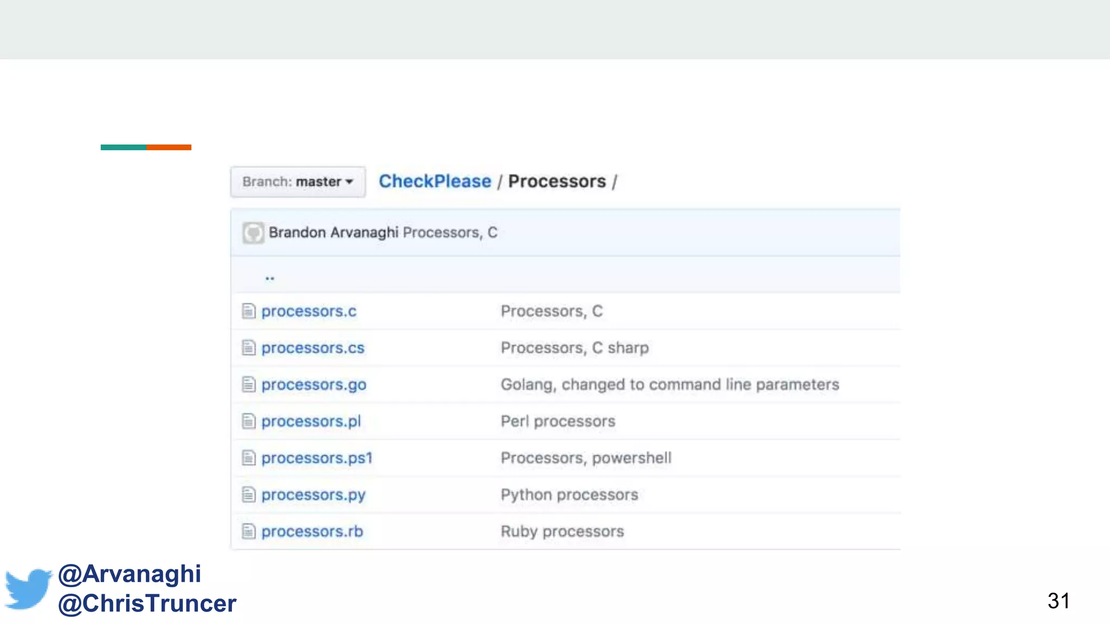Open the processors.ps1 file link
Screen dimensions: 1110x624
[317, 458]
